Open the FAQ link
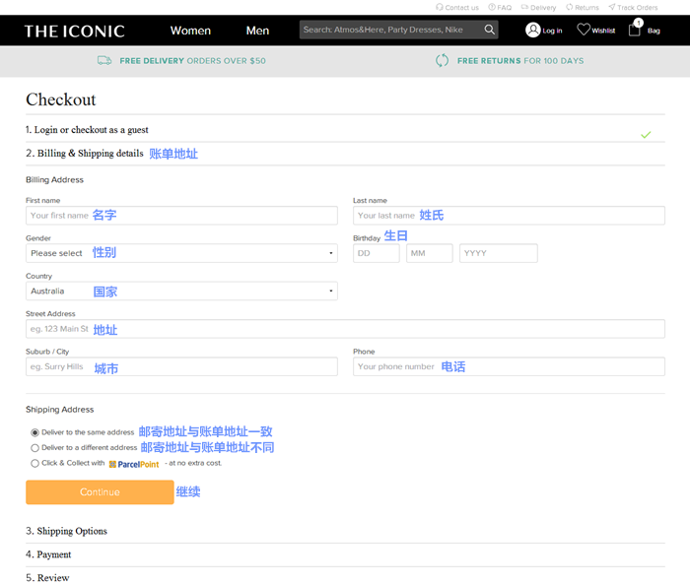This screenshot has height=585, width=690. (x=505, y=8)
